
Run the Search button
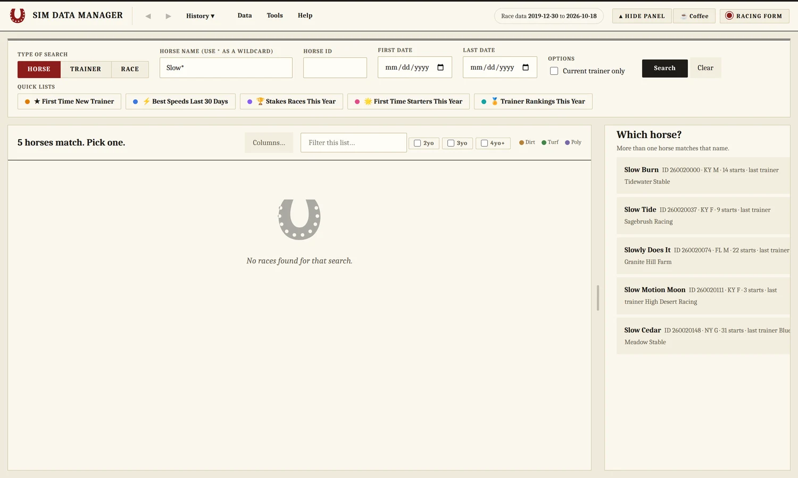(664, 68)
